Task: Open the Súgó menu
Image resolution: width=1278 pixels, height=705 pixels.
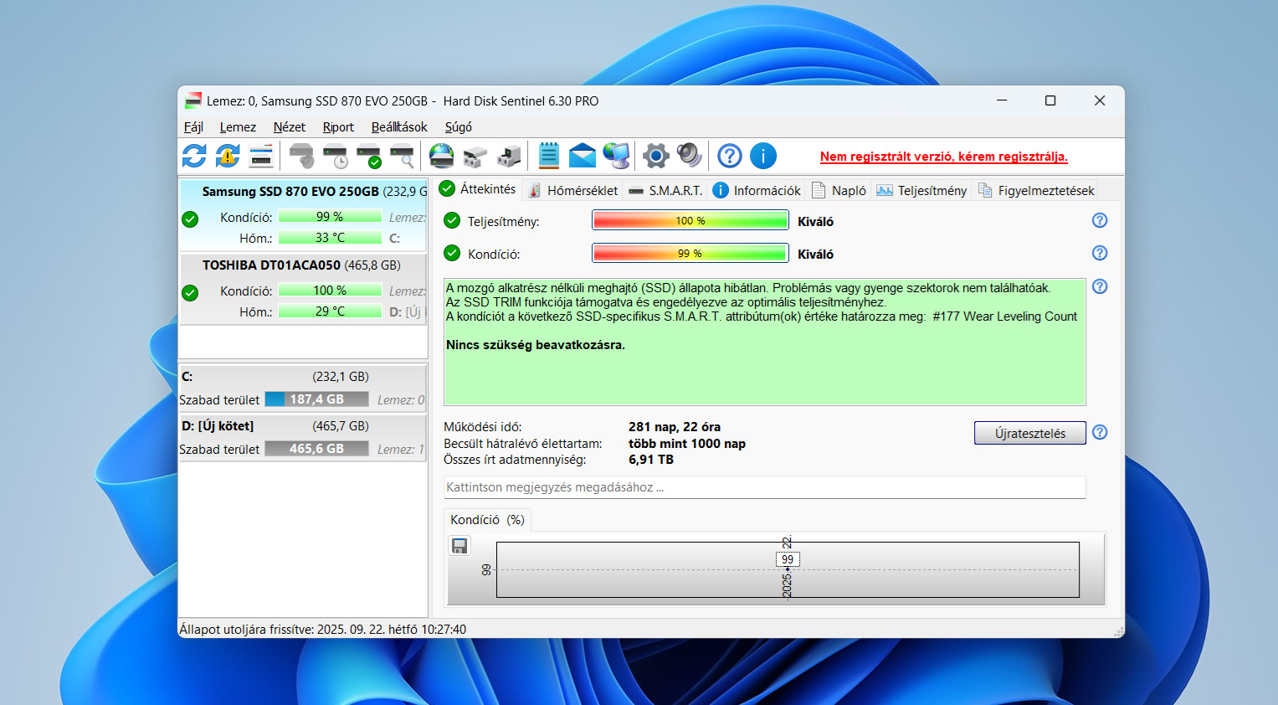Action: click(x=459, y=127)
